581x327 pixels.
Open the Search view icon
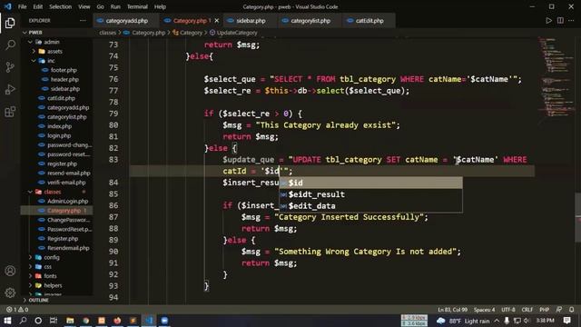click(x=10, y=45)
